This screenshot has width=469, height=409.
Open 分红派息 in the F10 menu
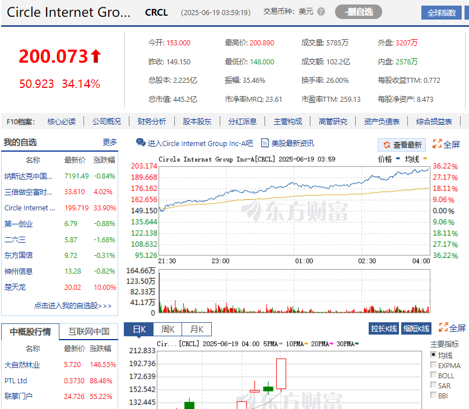[243, 121]
